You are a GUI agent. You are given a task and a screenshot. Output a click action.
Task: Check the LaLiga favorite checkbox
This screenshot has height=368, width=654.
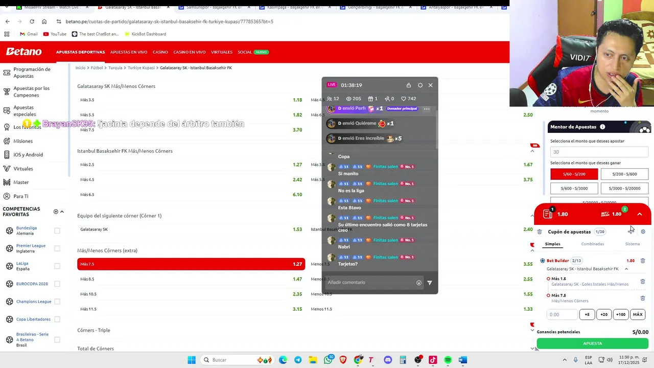(57, 266)
